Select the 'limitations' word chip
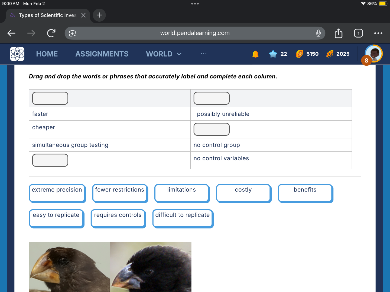 pos(181,193)
